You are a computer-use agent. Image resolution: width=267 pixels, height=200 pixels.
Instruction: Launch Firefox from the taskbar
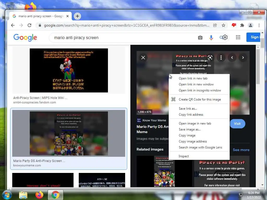click(39, 195)
